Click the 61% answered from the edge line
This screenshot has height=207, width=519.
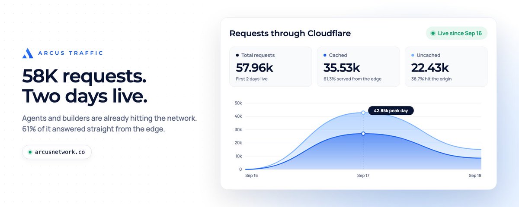pyautogui.click(x=93, y=129)
